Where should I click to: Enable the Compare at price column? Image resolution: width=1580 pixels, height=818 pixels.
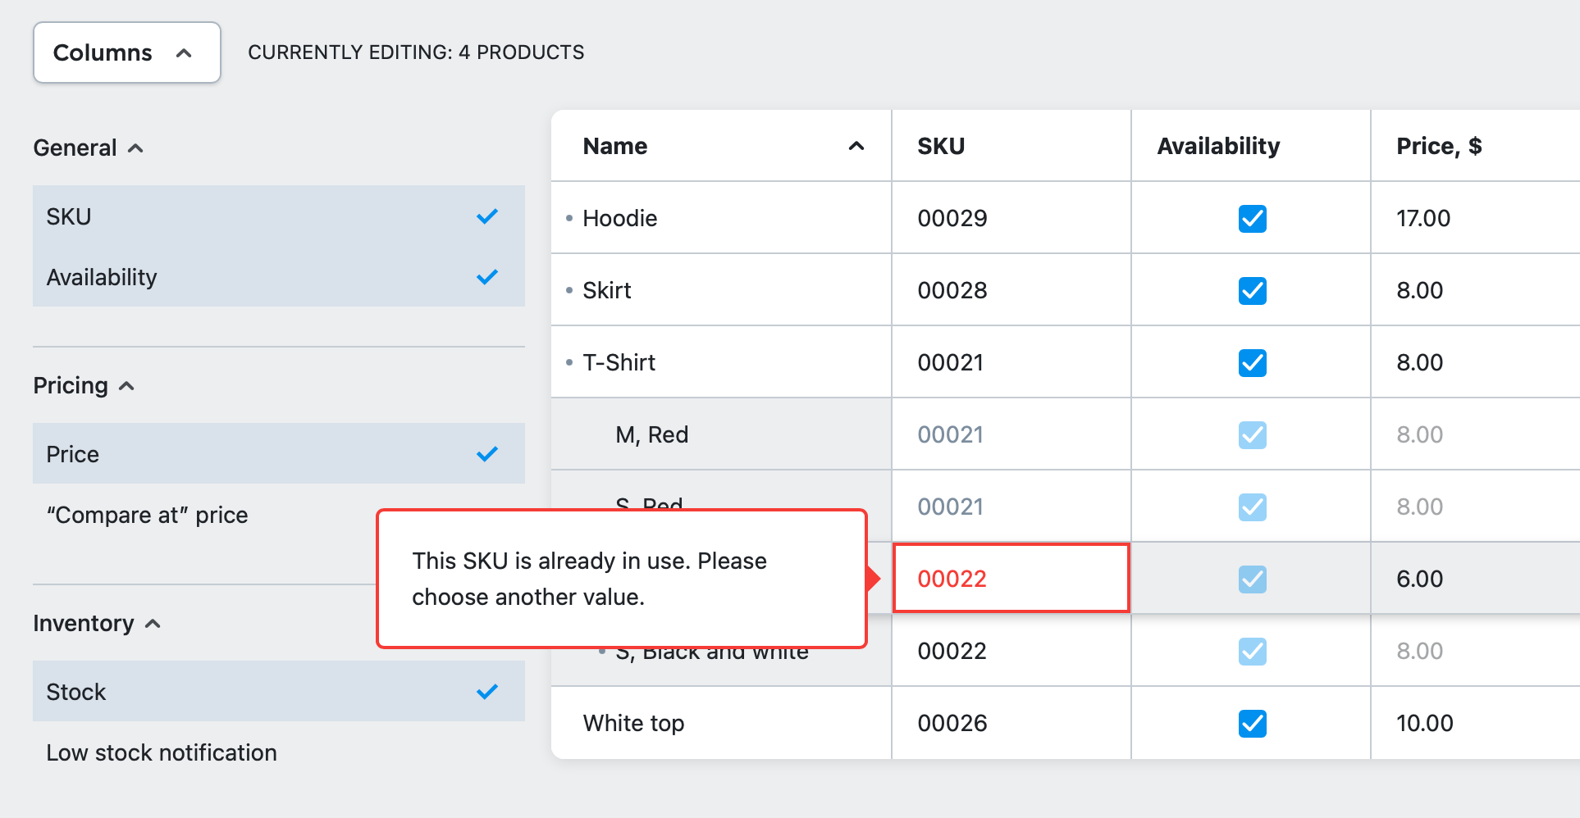pos(148,515)
